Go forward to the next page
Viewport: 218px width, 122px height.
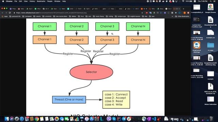pyautogui.click(x=6, y=13)
